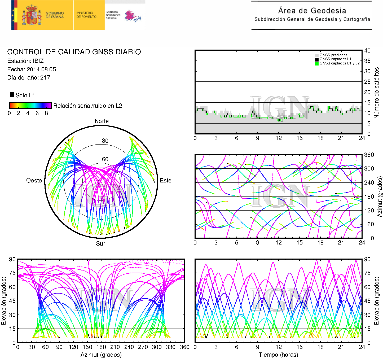Select the Gobierno de España label

55,15
